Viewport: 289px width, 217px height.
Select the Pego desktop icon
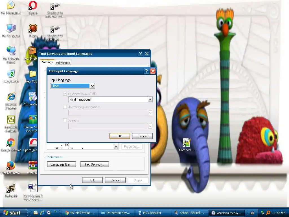tap(33, 31)
